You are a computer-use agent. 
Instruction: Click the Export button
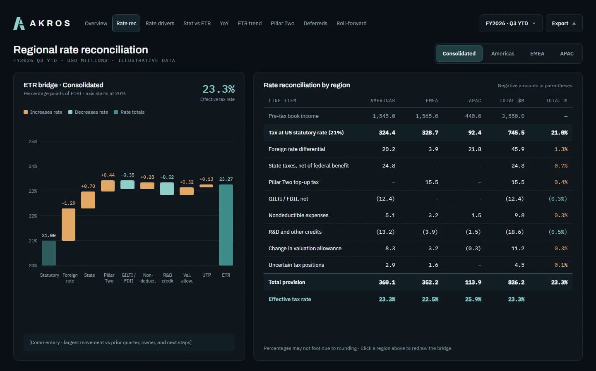pyautogui.click(x=564, y=23)
